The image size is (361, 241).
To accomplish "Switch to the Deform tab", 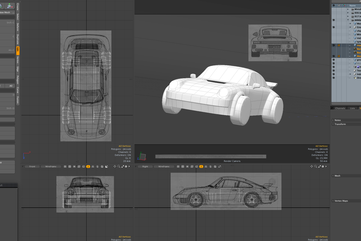I will click(x=18, y=27).
